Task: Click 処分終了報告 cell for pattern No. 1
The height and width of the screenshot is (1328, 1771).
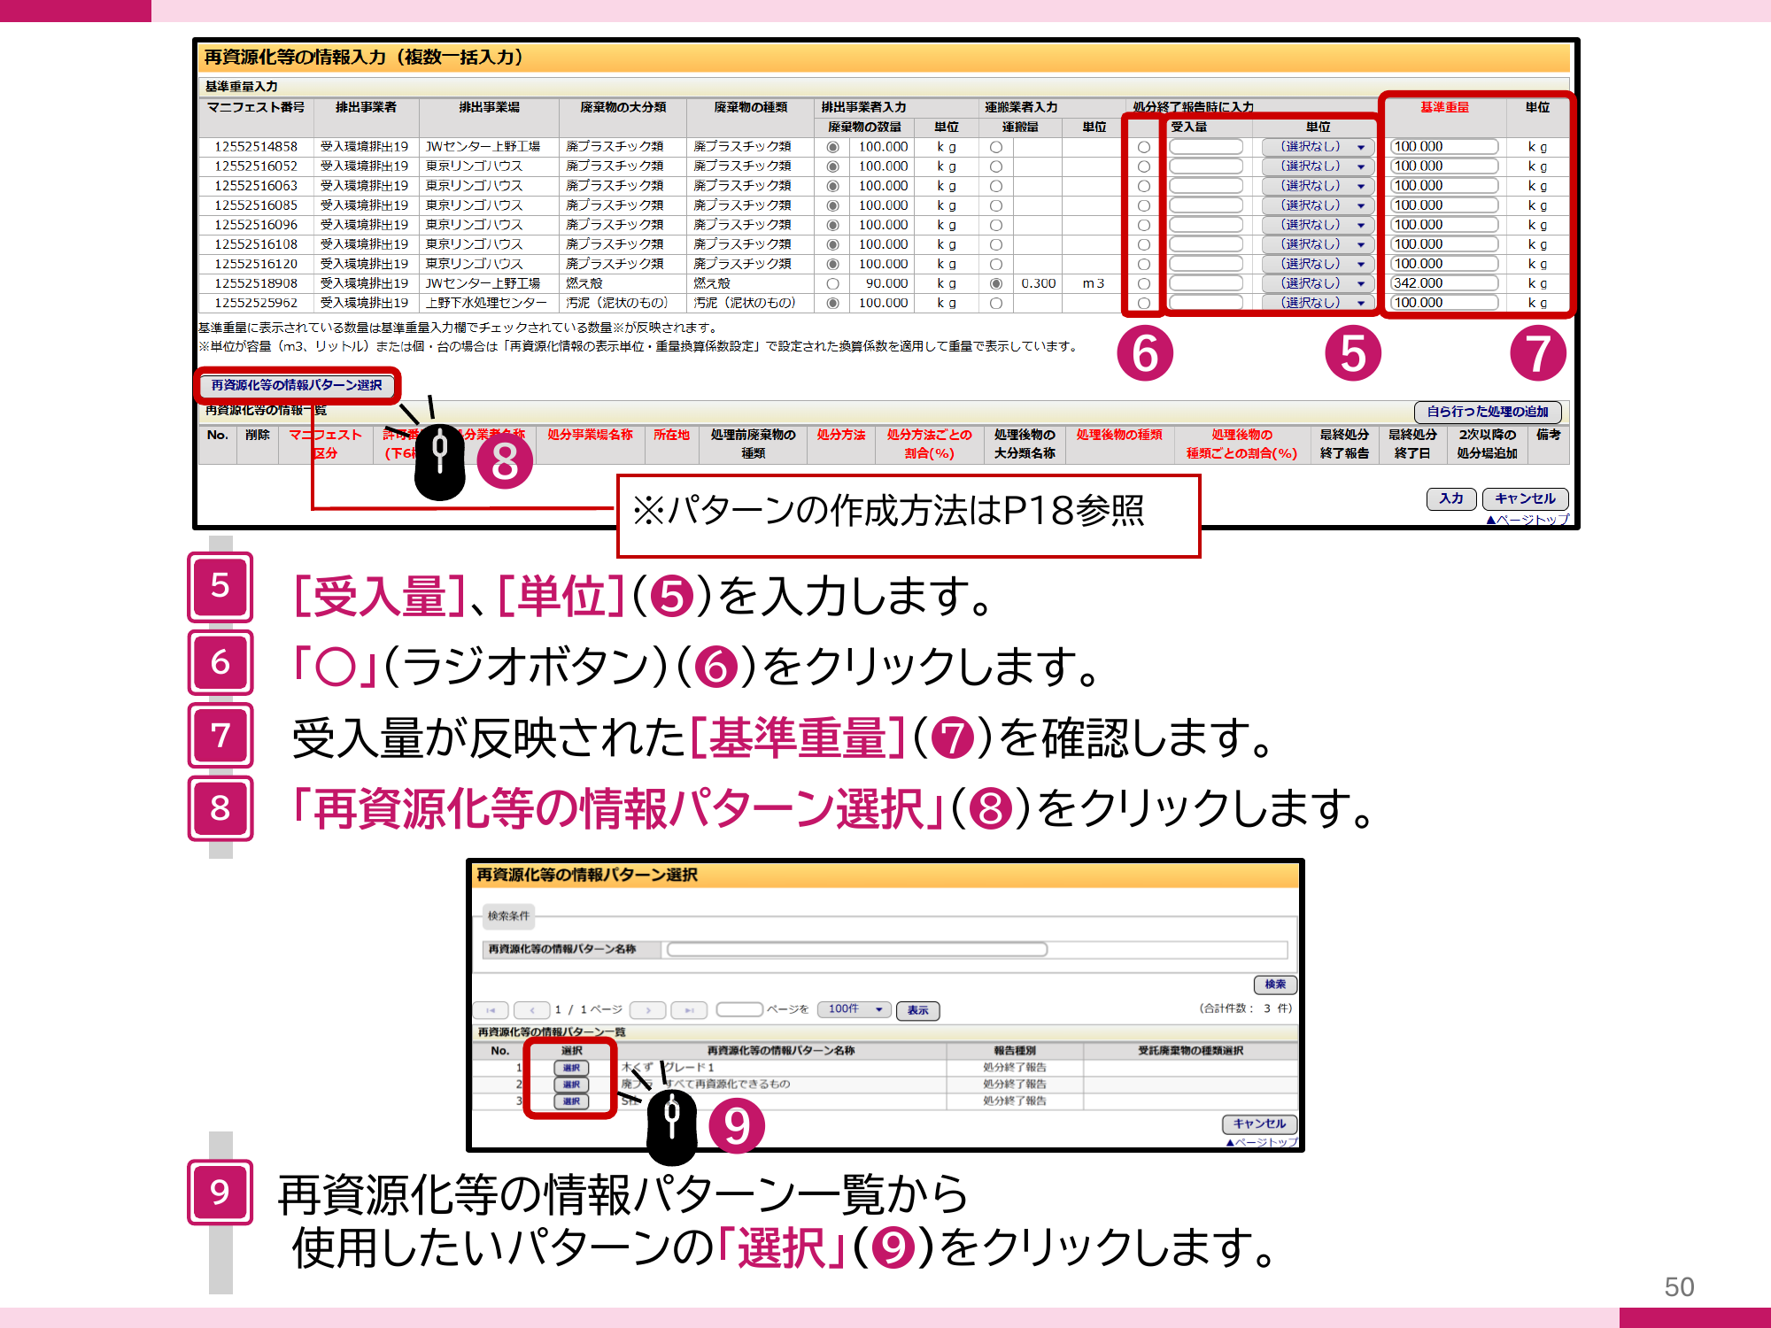Action: (1014, 1068)
